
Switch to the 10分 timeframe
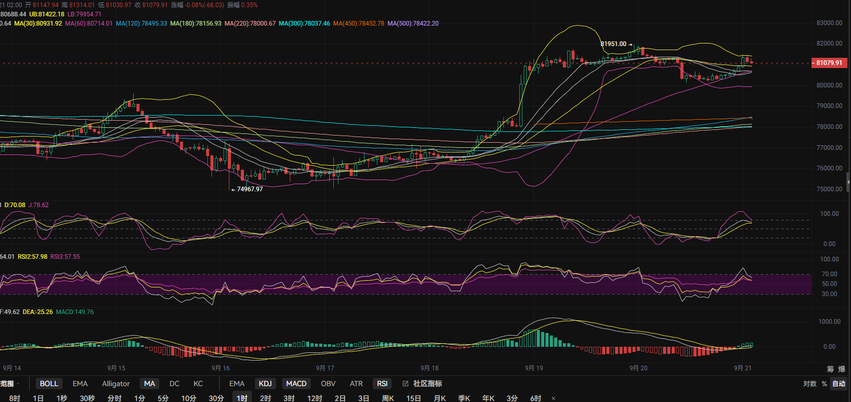188,398
